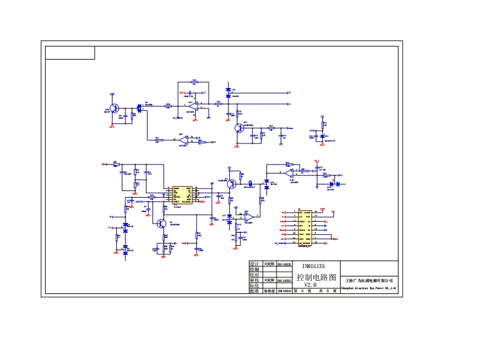This screenshot has height=338, width=478.
Task: Click the op-amp left of the connector block
Action: 248,215
